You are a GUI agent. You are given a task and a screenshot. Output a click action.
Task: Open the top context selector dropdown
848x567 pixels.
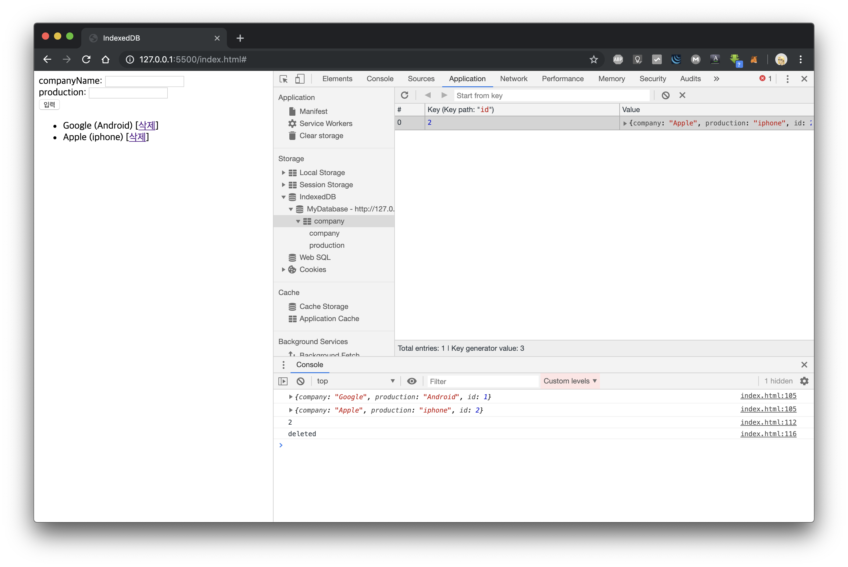355,381
